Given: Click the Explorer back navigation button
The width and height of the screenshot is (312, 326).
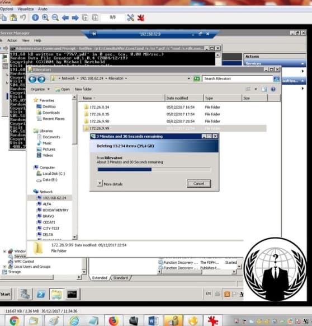Looking at the screenshot, I should pyautogui.click(x=32, y=79).
